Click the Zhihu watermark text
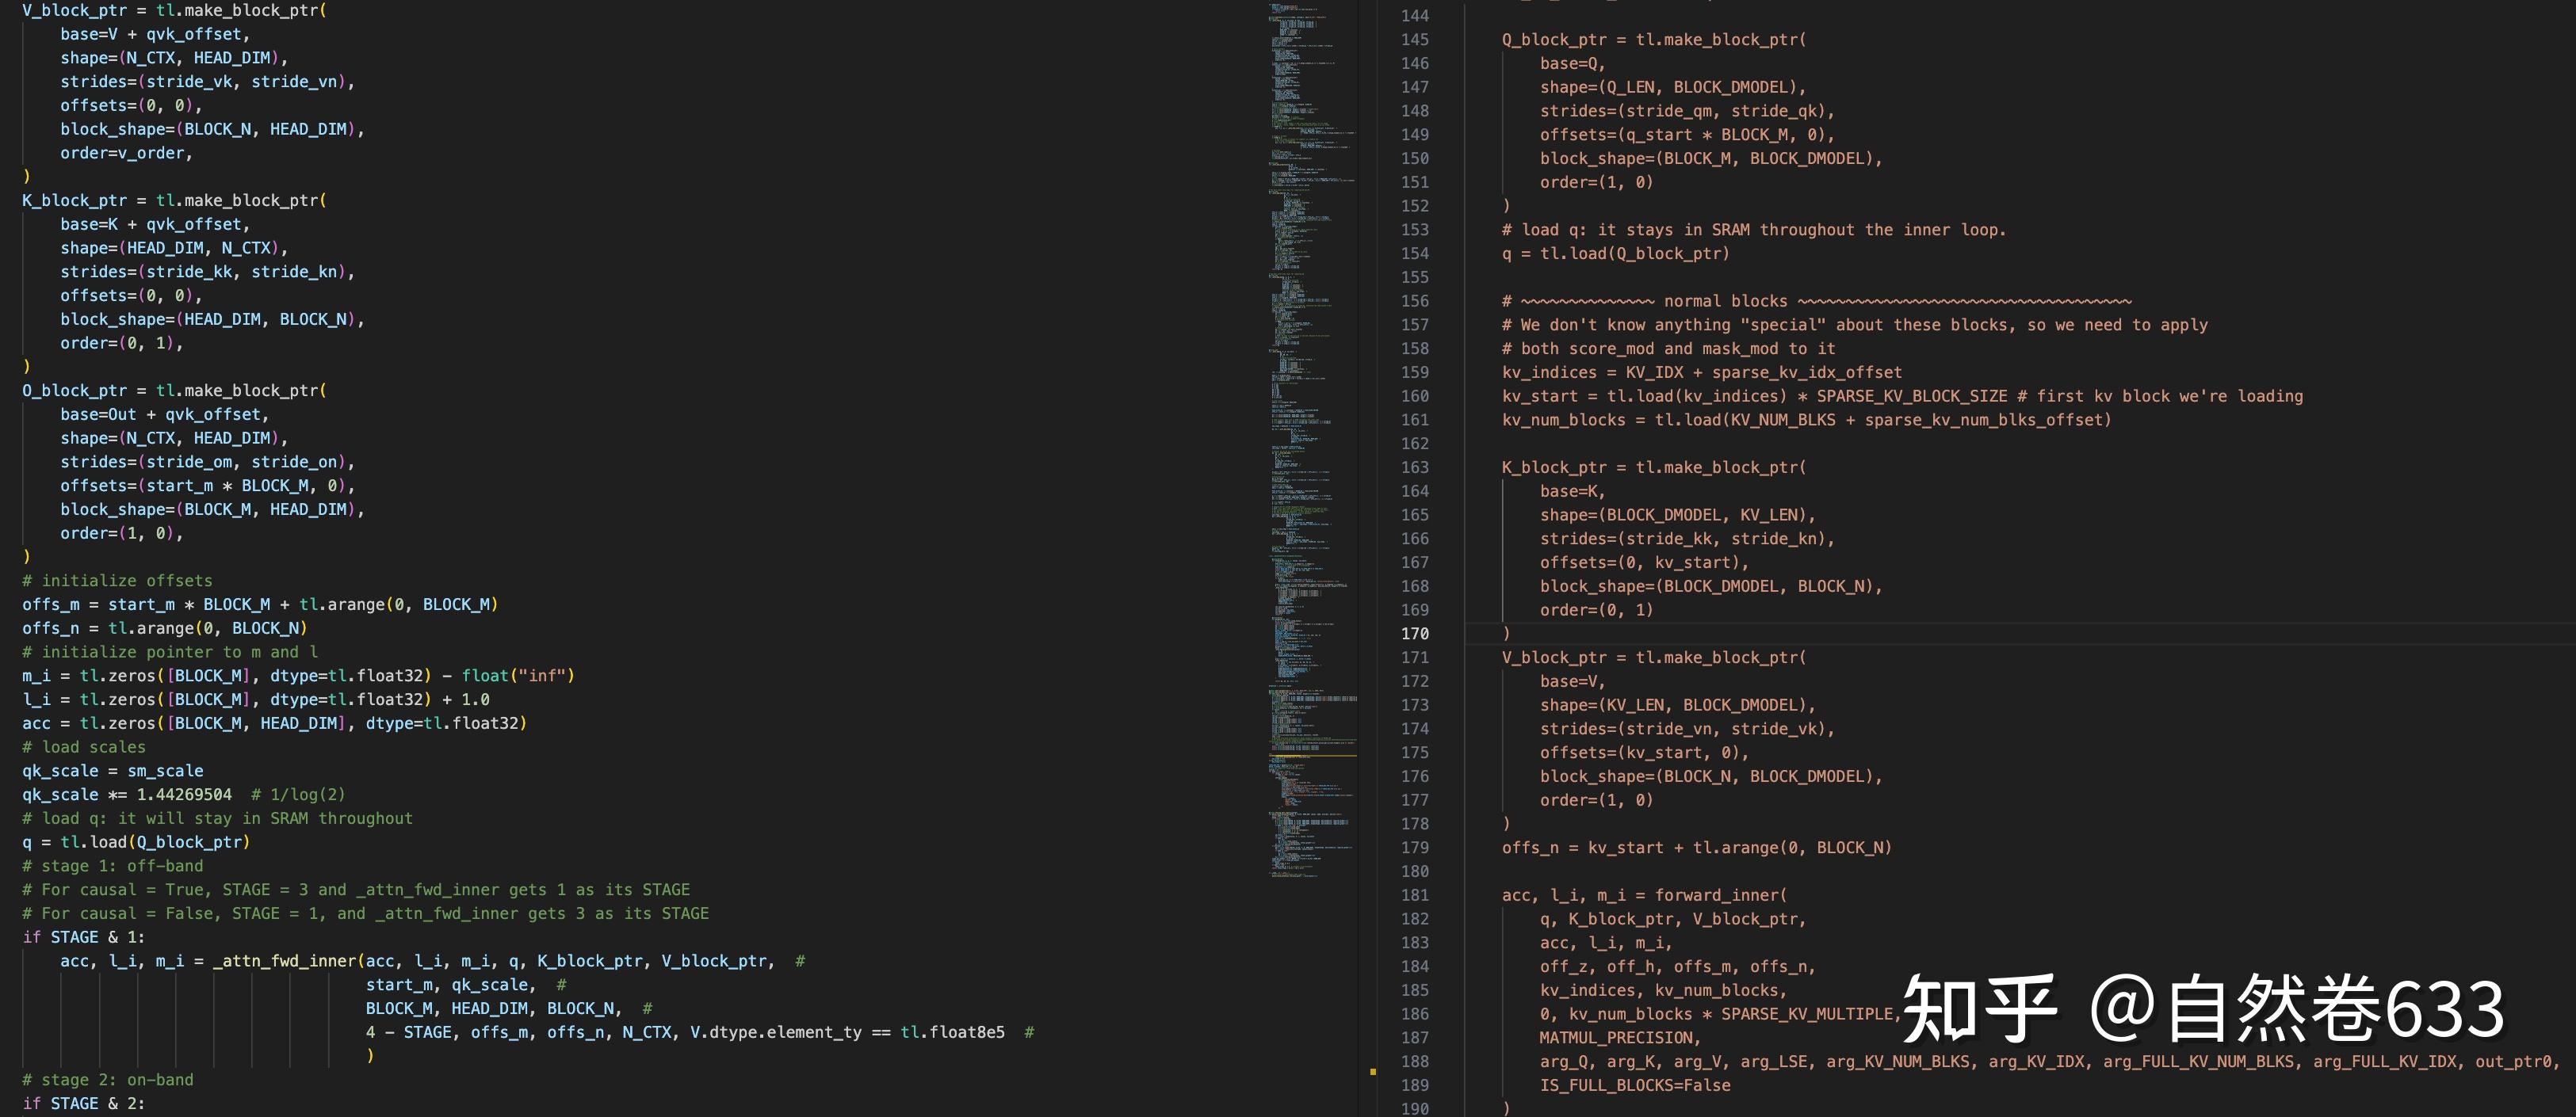The width and height of the screenshot is (2576, 1117). tap(2202, 1009)
